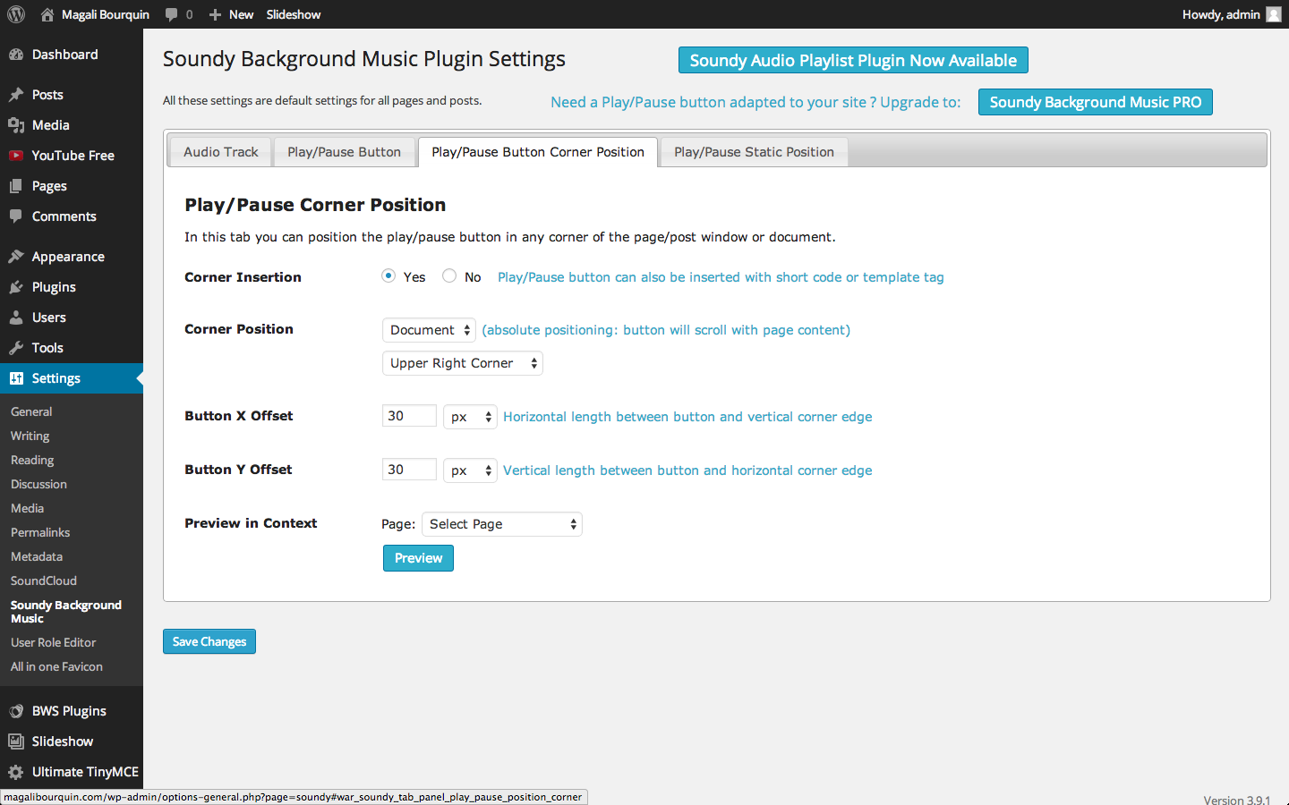Select No for Corner Insertion
Image resolution: width=1289 pixels, height=805 pixels.
(449, 275)
